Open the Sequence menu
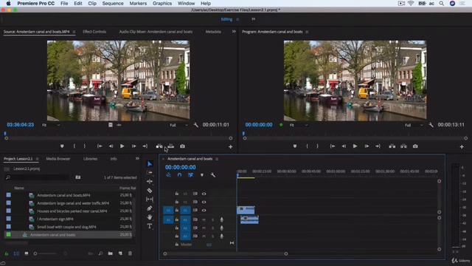Screen dimensions: 472x266 pos(113,3)
